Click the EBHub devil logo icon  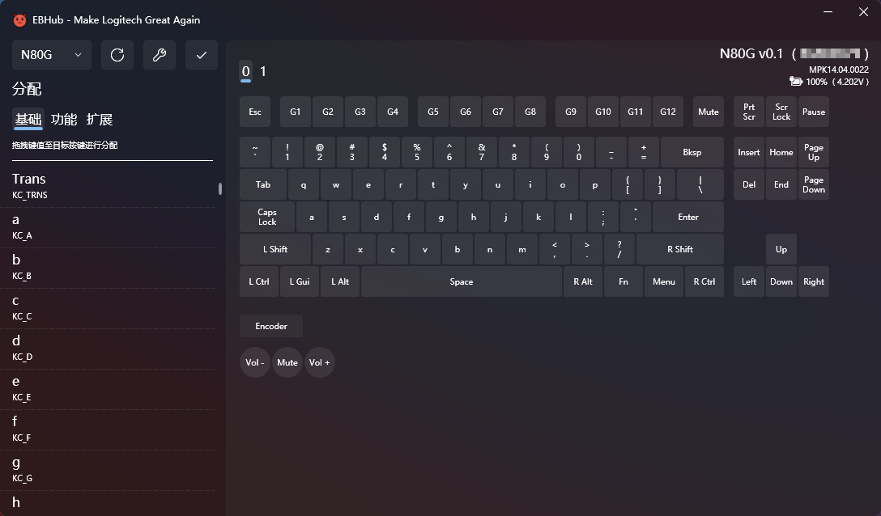[19, 20]
